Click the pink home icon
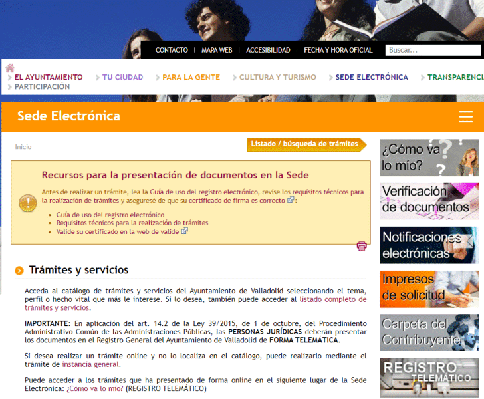The image size is (484, 399). pyautogui.click(x=10, y=68)
